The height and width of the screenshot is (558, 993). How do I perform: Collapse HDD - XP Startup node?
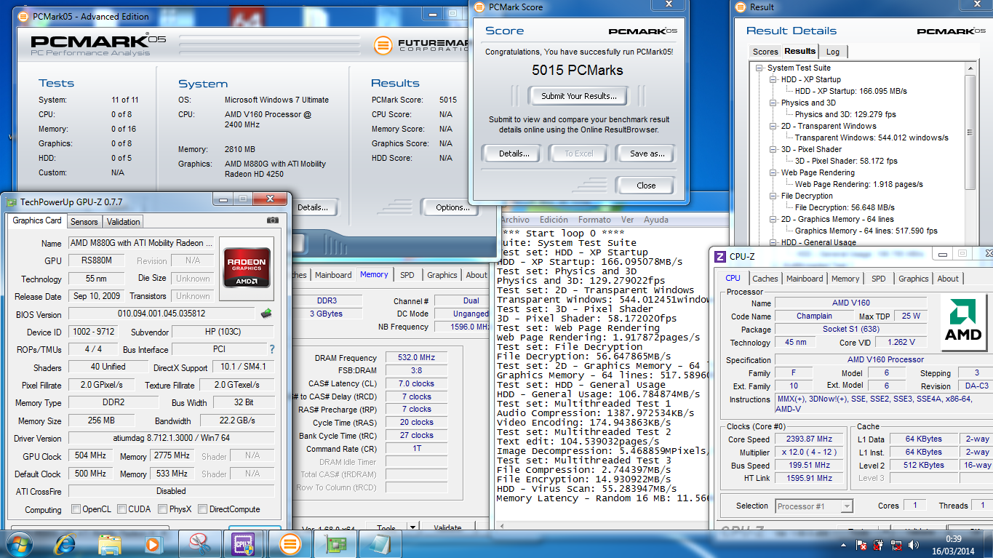tap(774, 80)
